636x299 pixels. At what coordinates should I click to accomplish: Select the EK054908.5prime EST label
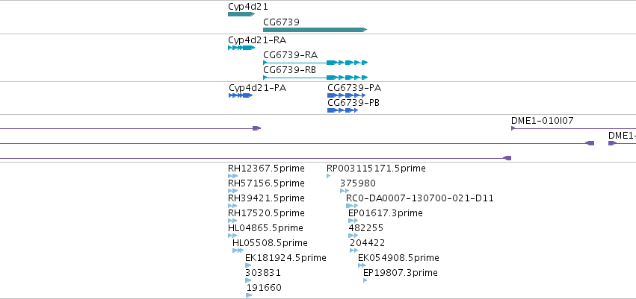[x=398, y=258]
